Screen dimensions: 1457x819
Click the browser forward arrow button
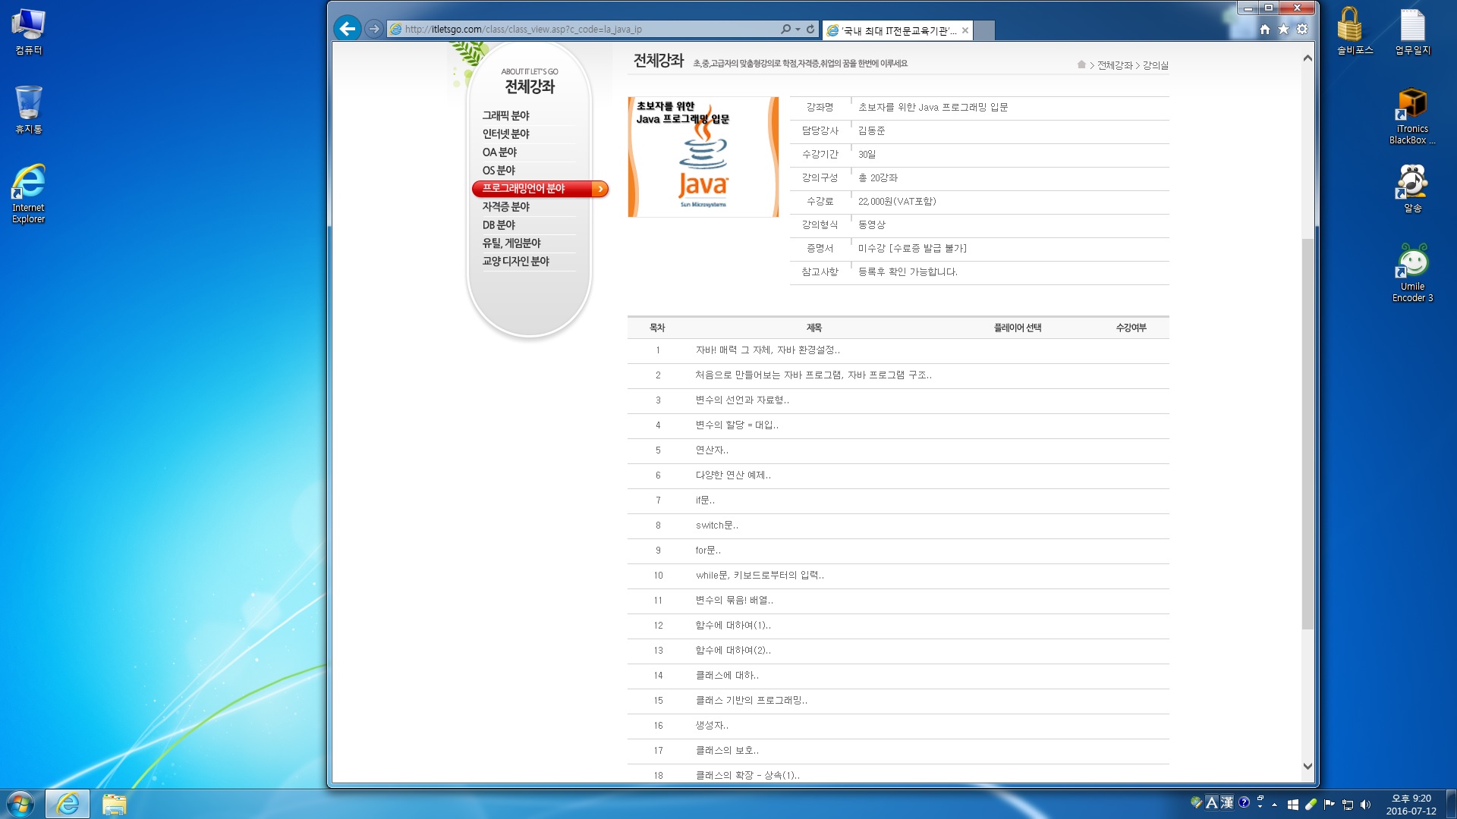tap(373, 29)
